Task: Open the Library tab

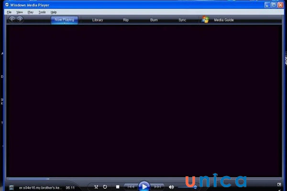Action: coord(98,20)
